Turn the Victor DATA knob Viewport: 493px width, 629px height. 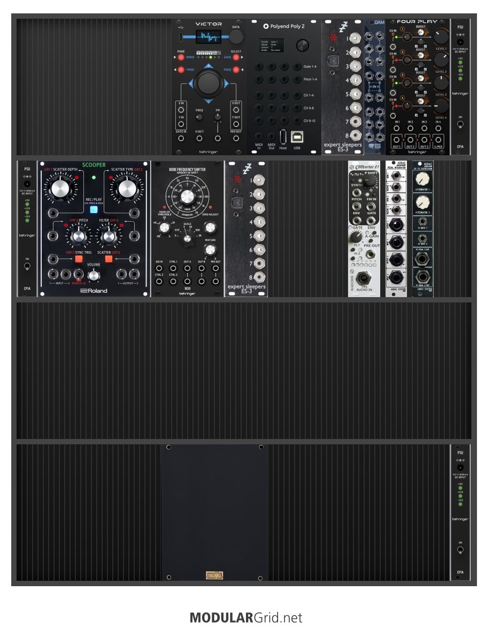point(236,36)
